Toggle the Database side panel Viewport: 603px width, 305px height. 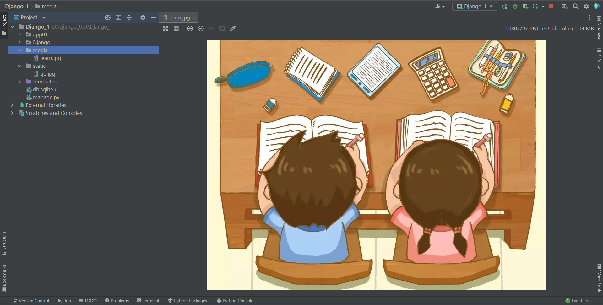(599, 28)
